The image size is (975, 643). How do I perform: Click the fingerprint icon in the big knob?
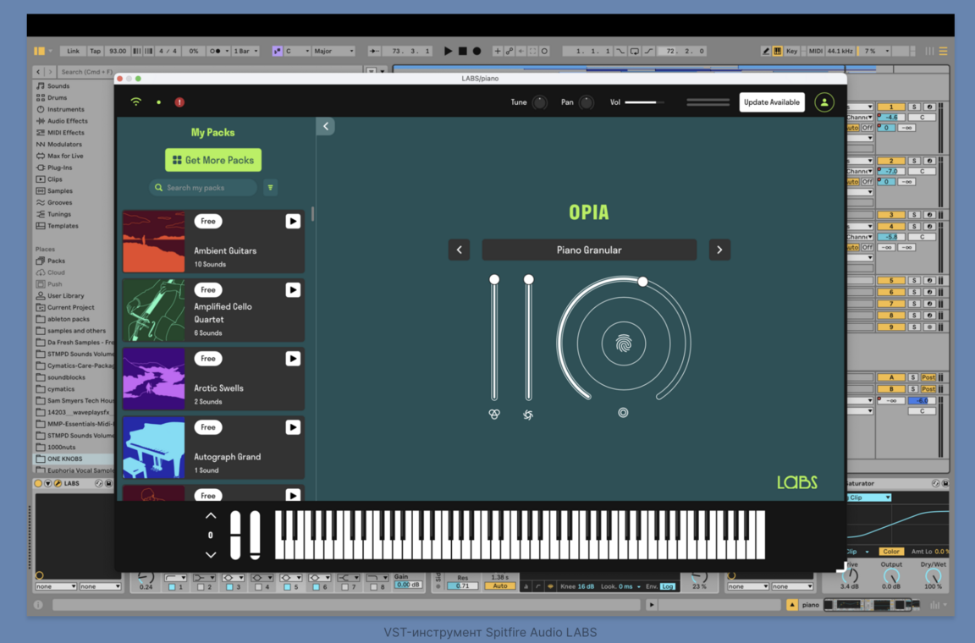point(623,343)
